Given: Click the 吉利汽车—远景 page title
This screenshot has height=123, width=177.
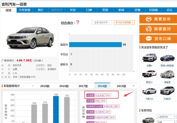Looking at the screenshot, I should pos(14,4).
